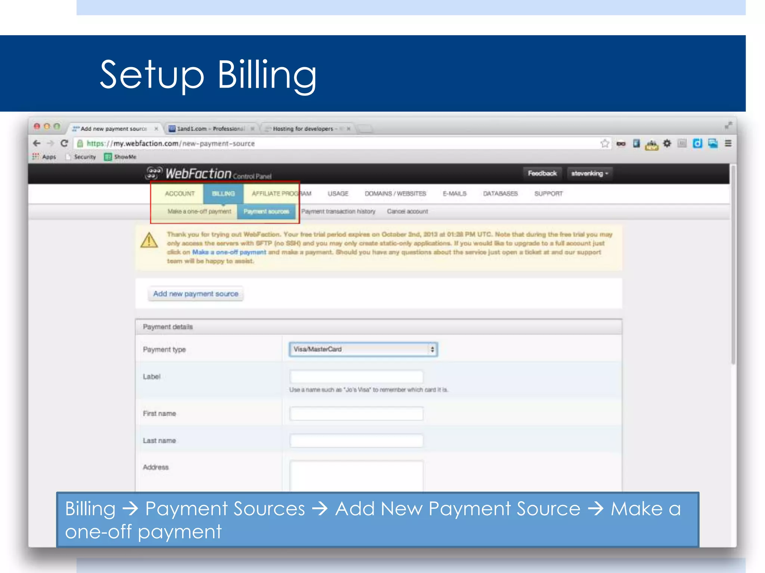765x573 pixels.
Task: Click into the Address text area
Action: (356, 476)
